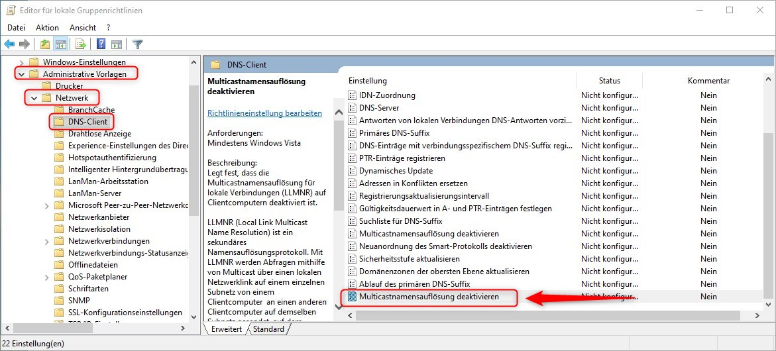This screenshot has height=351, width=776.
Task: Open the Aktion menu
Action: coord(47,27)
